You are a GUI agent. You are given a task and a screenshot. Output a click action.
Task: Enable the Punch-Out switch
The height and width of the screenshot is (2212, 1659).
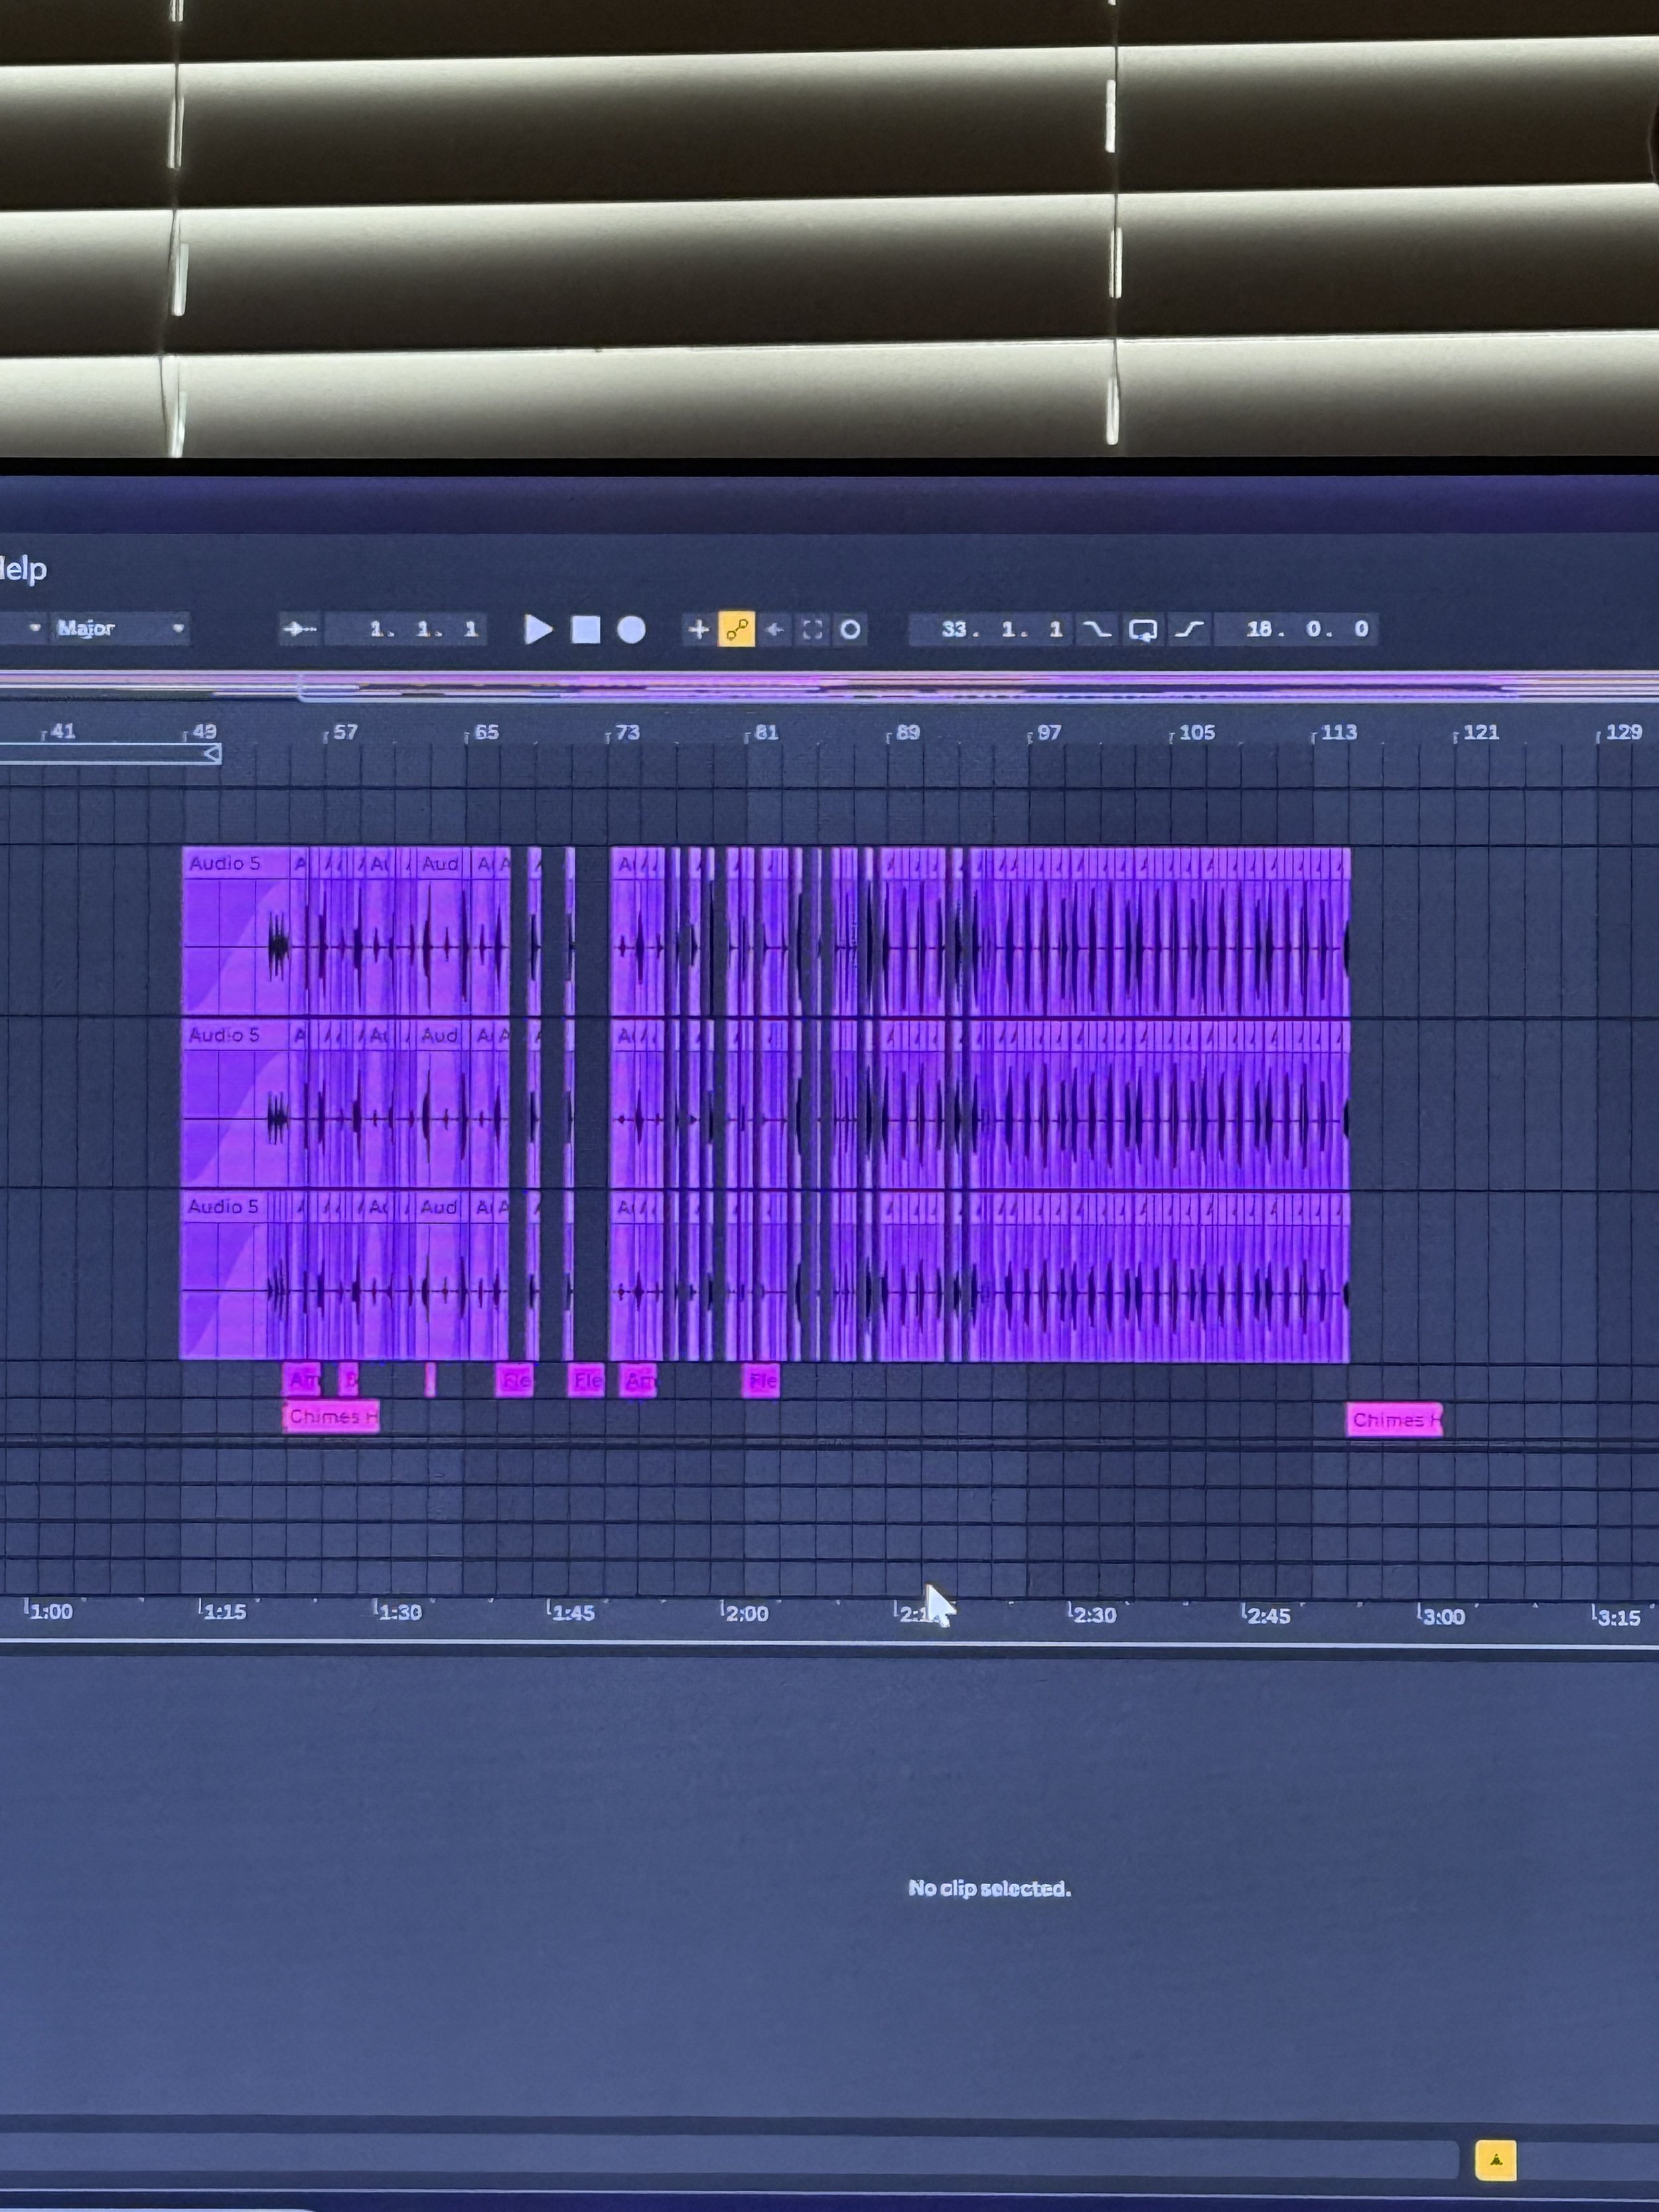(x=1188, y=629)
